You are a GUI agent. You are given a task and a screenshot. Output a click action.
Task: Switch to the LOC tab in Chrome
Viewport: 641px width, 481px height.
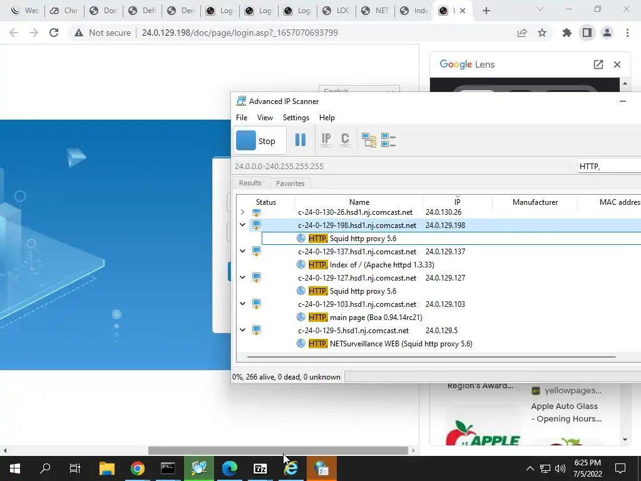pos(336,11)
